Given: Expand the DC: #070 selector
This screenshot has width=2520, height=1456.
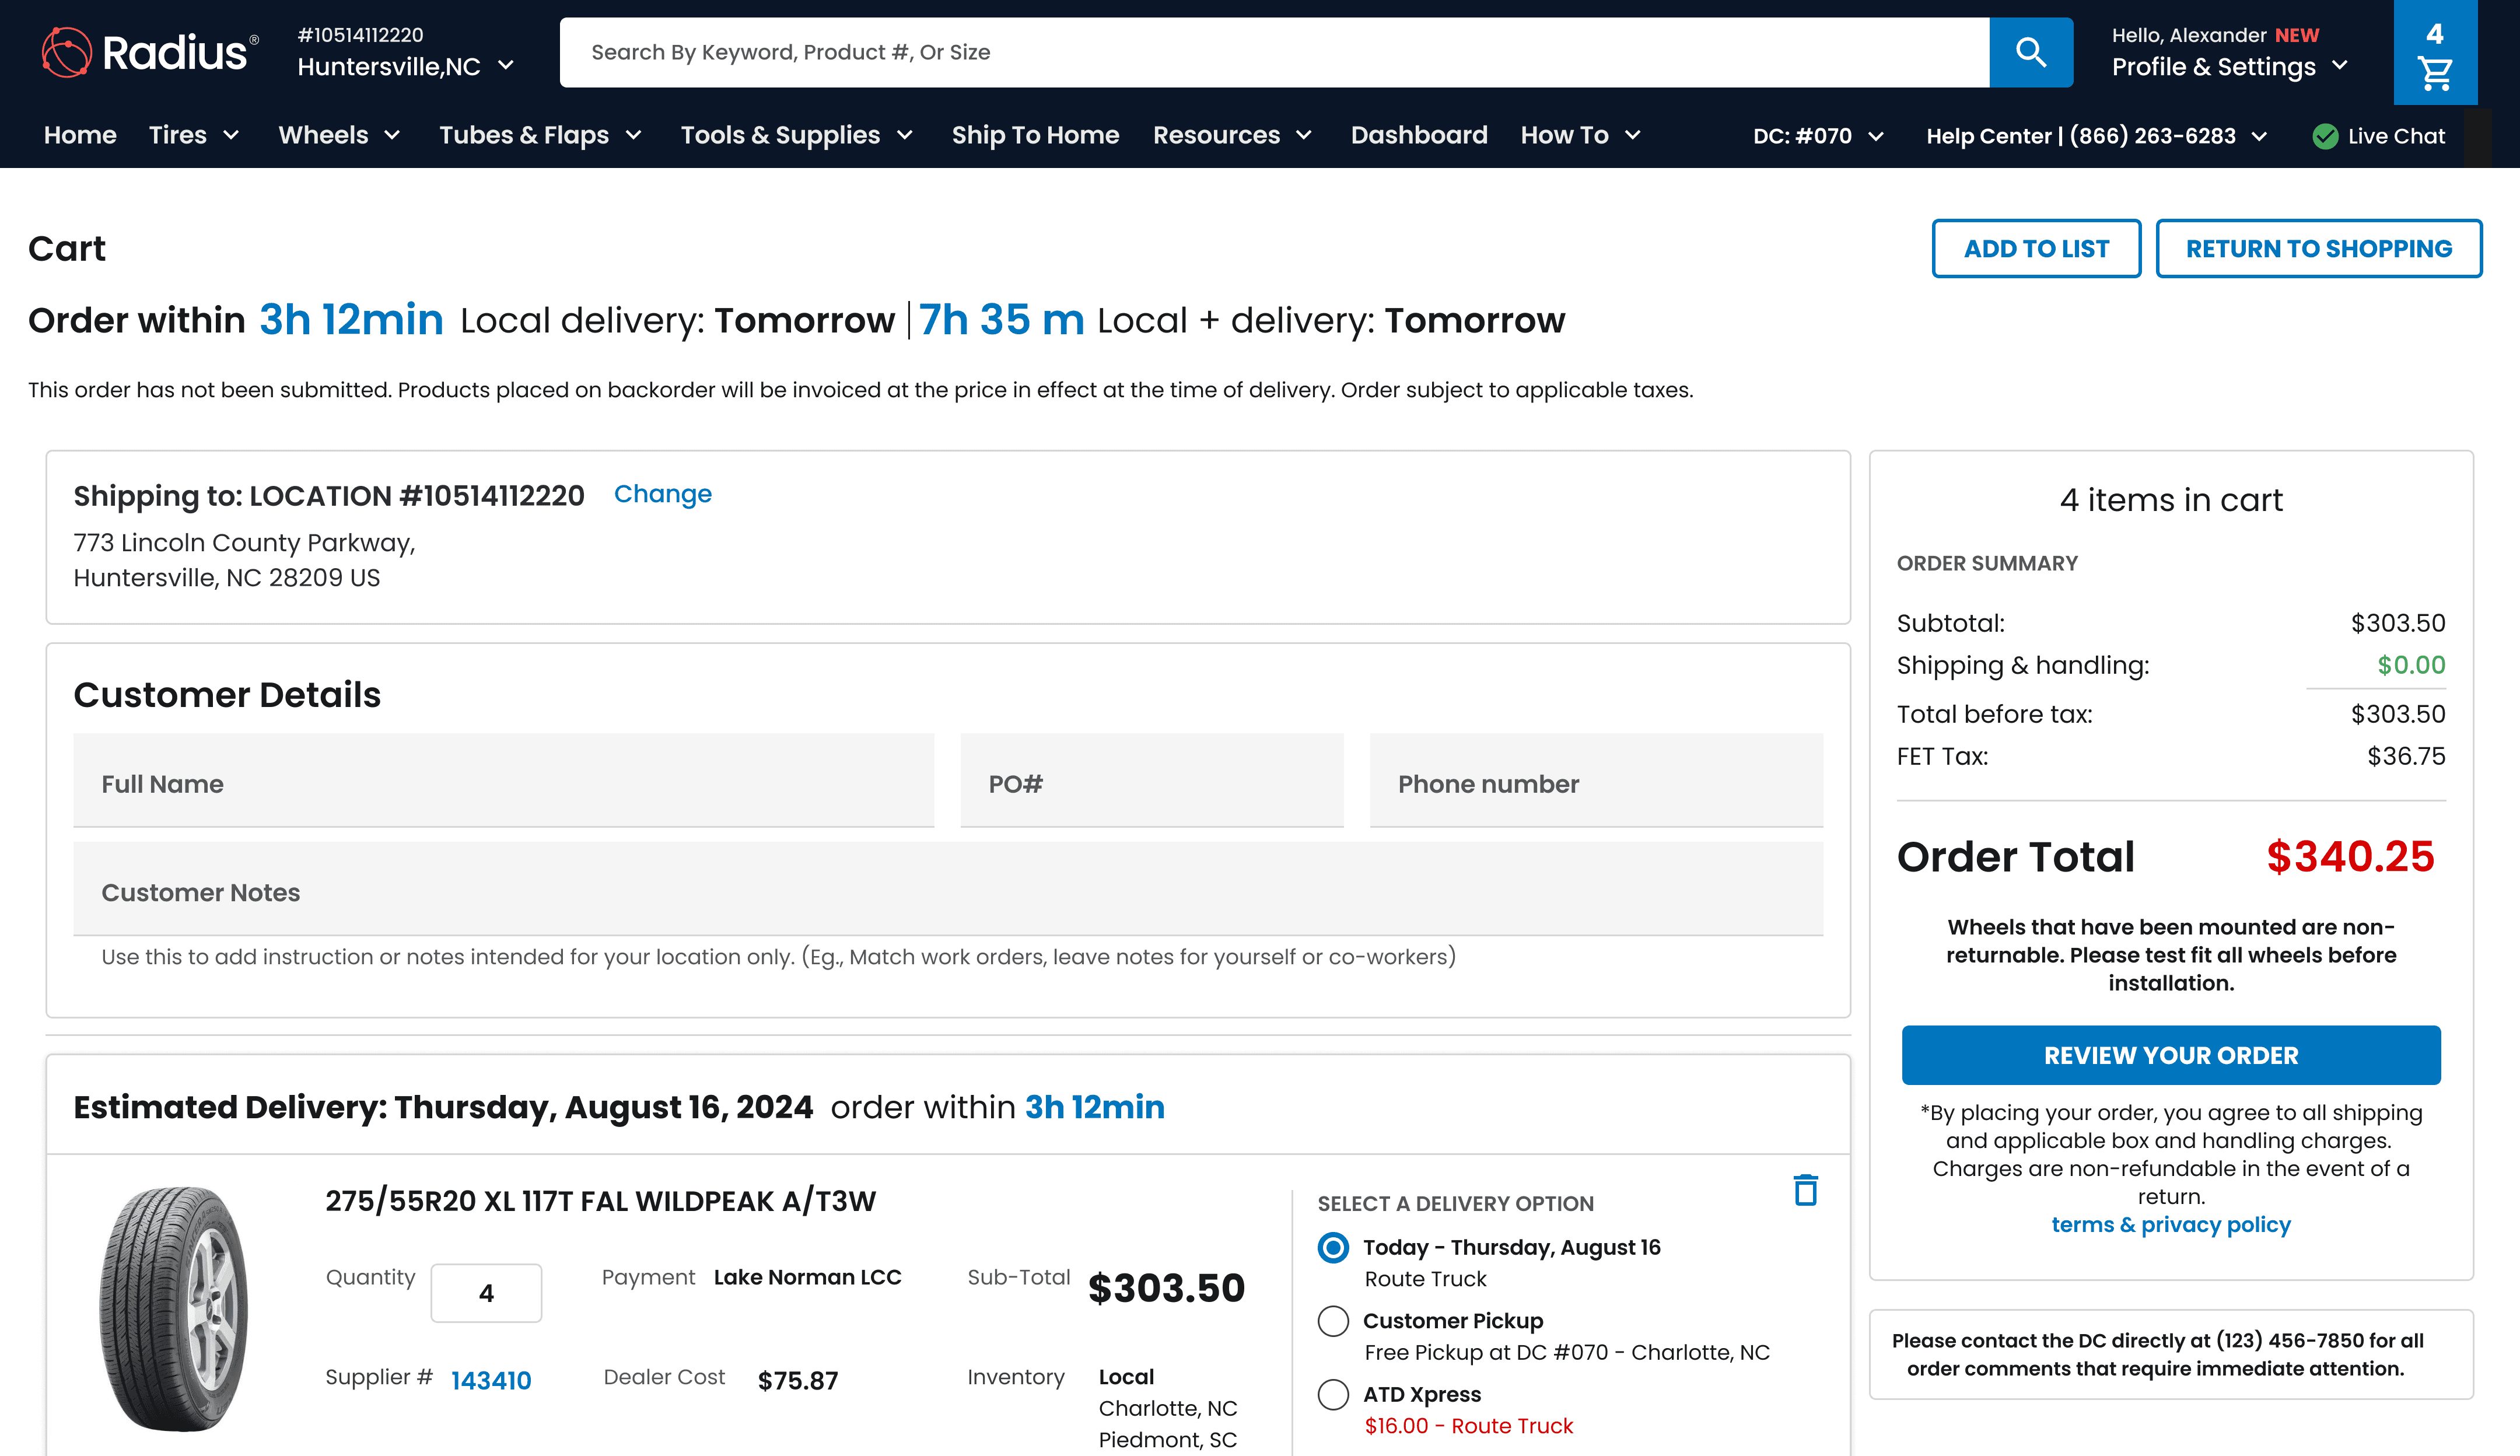Looking at the screenshot, I should tap(1818, 136).
